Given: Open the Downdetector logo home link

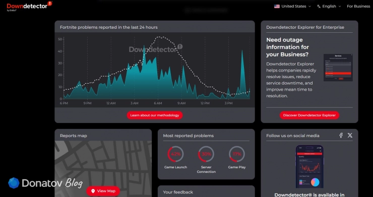Looking at the screenshot, I should [x=29, y=6].
